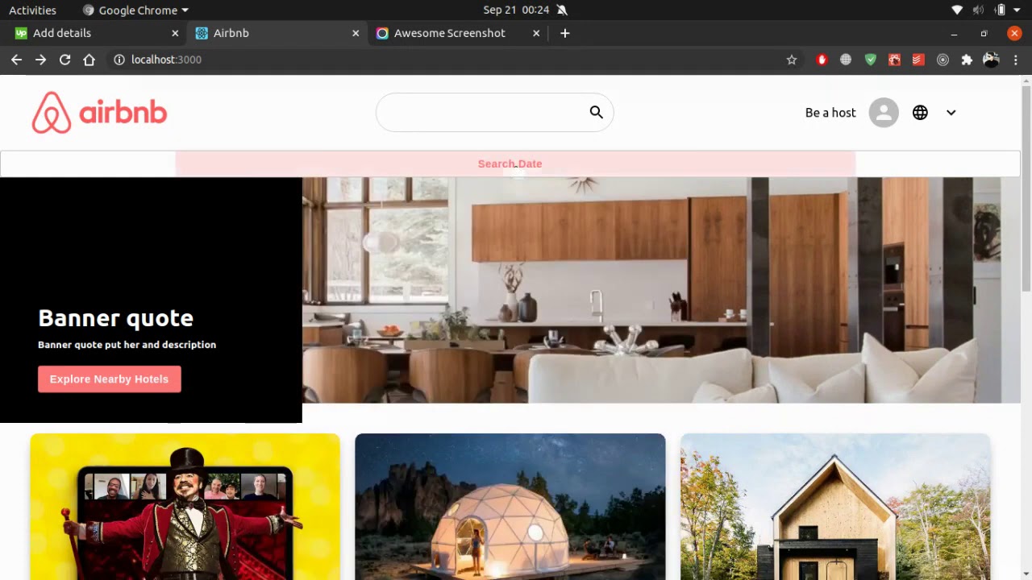Screen dimensions: 1032x580
Task: Close the Awesome Screenshot tab
Action: [x=536, y=33]
